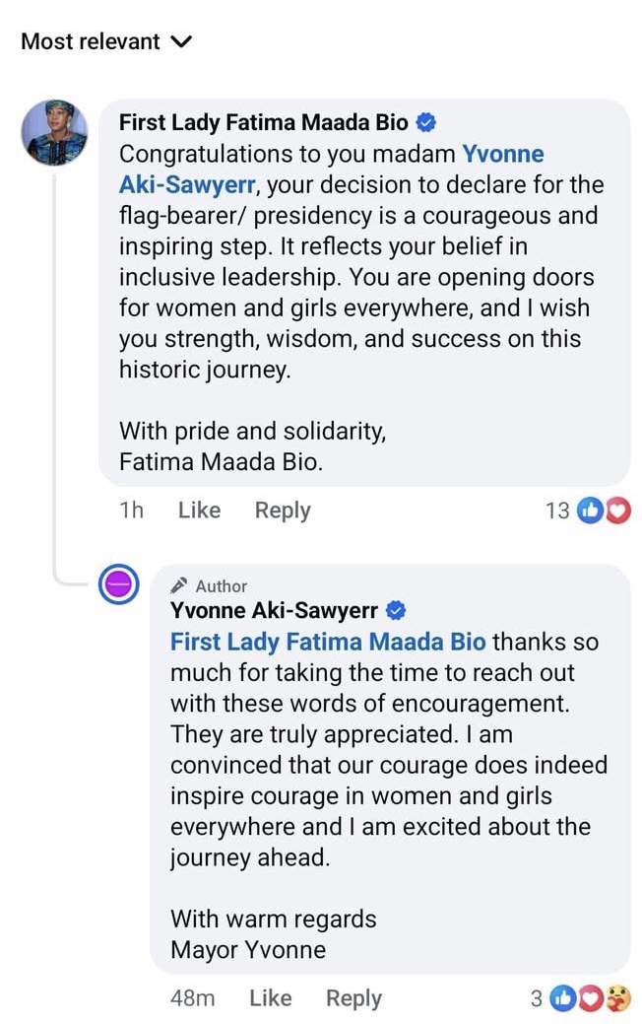Click verified badge next to First Lady's name

(x=427, y=122)
